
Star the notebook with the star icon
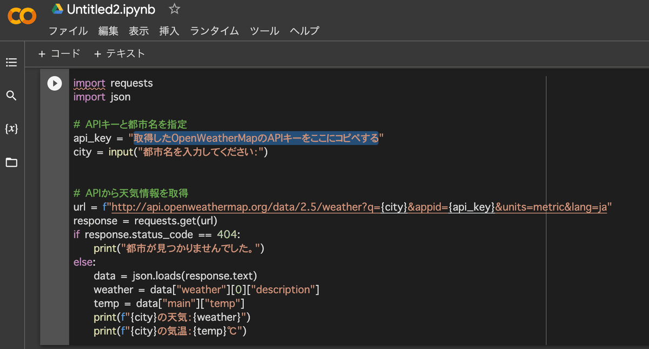pos(174,9)
